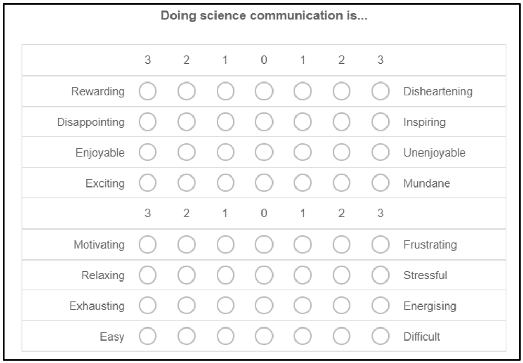The width and height of the screenshot is (523, 363).
Task: Select the 0 midpoint in Enjoyable–Unenjoyable row
Action: click(264, 153)
